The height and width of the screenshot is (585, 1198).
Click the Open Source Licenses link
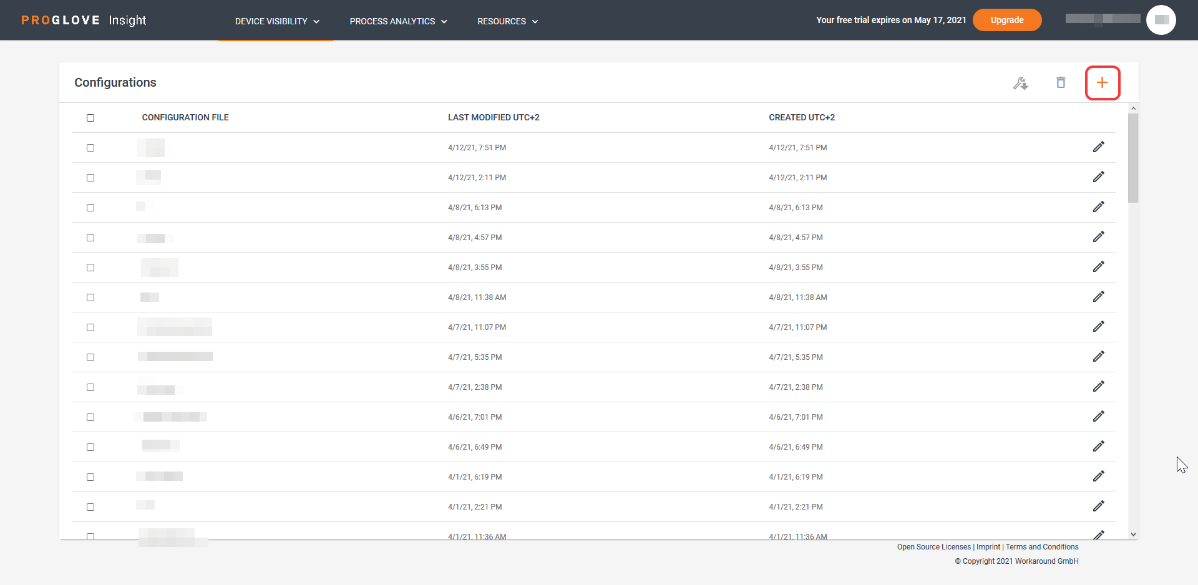tap(933, 546)
